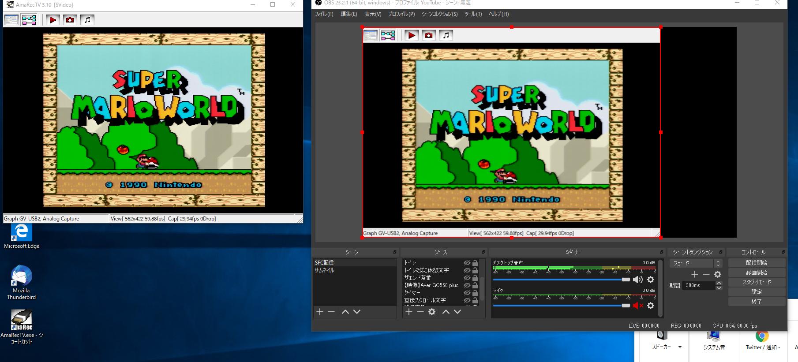The width and height of the screenshot is (798, 362).
Task: Take a snapshot with AmaRecTV's camera icon
Action: point(70,20)
